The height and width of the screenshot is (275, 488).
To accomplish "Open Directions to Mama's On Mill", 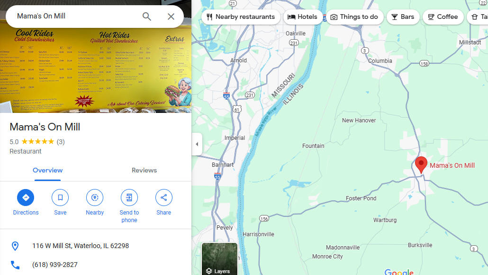I will (26, 198).
